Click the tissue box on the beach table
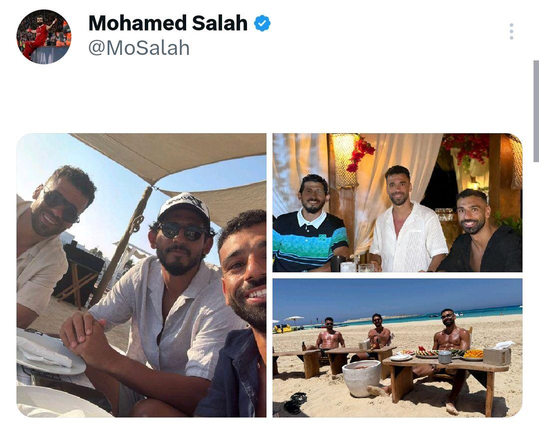Image resolution: width=539 pixels, height=432 pixels. point(497,355)
